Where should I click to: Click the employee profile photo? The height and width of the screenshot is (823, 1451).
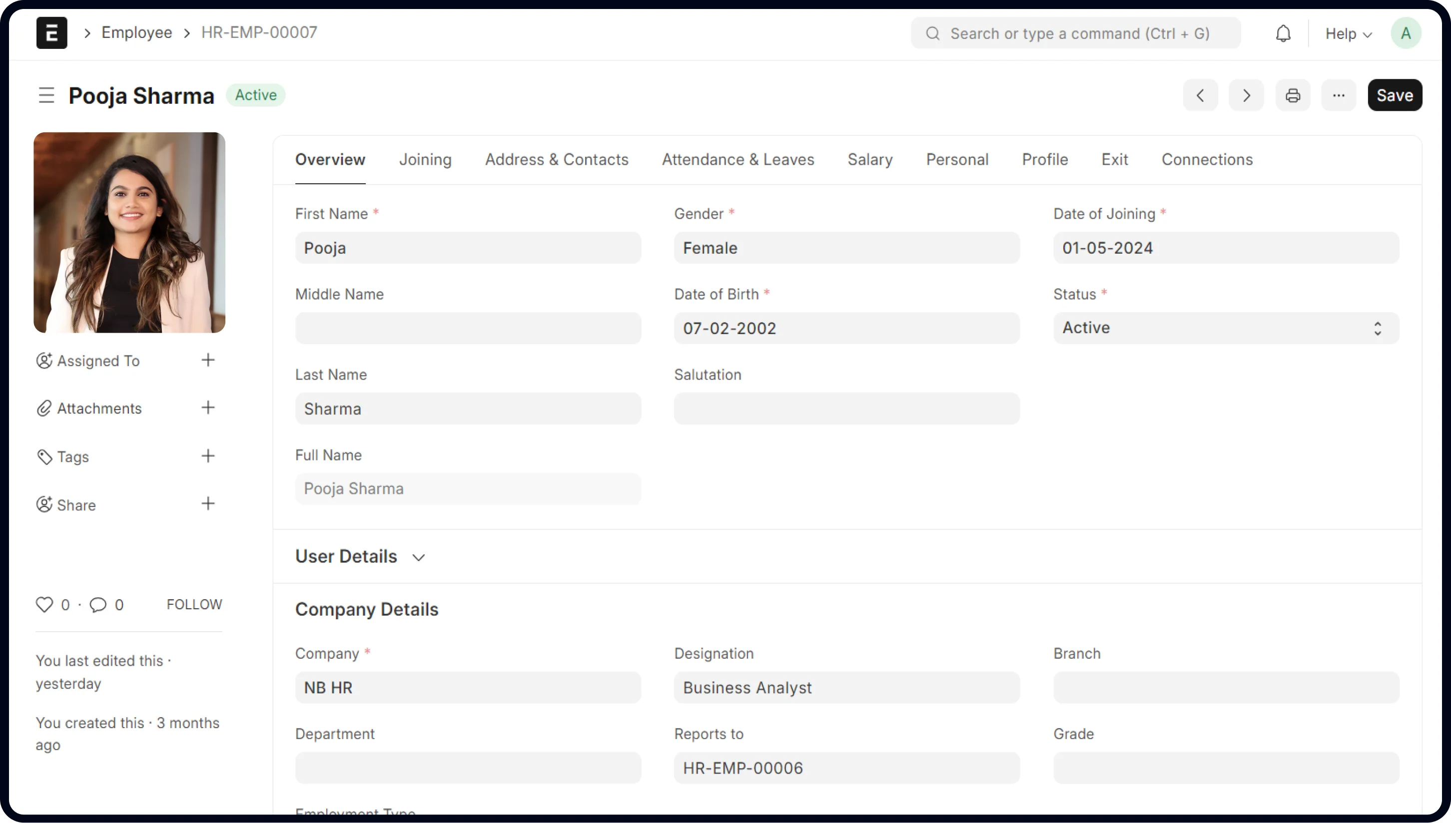(x=129, y=232)
